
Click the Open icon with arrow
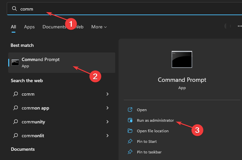click(x=130, y=110)
